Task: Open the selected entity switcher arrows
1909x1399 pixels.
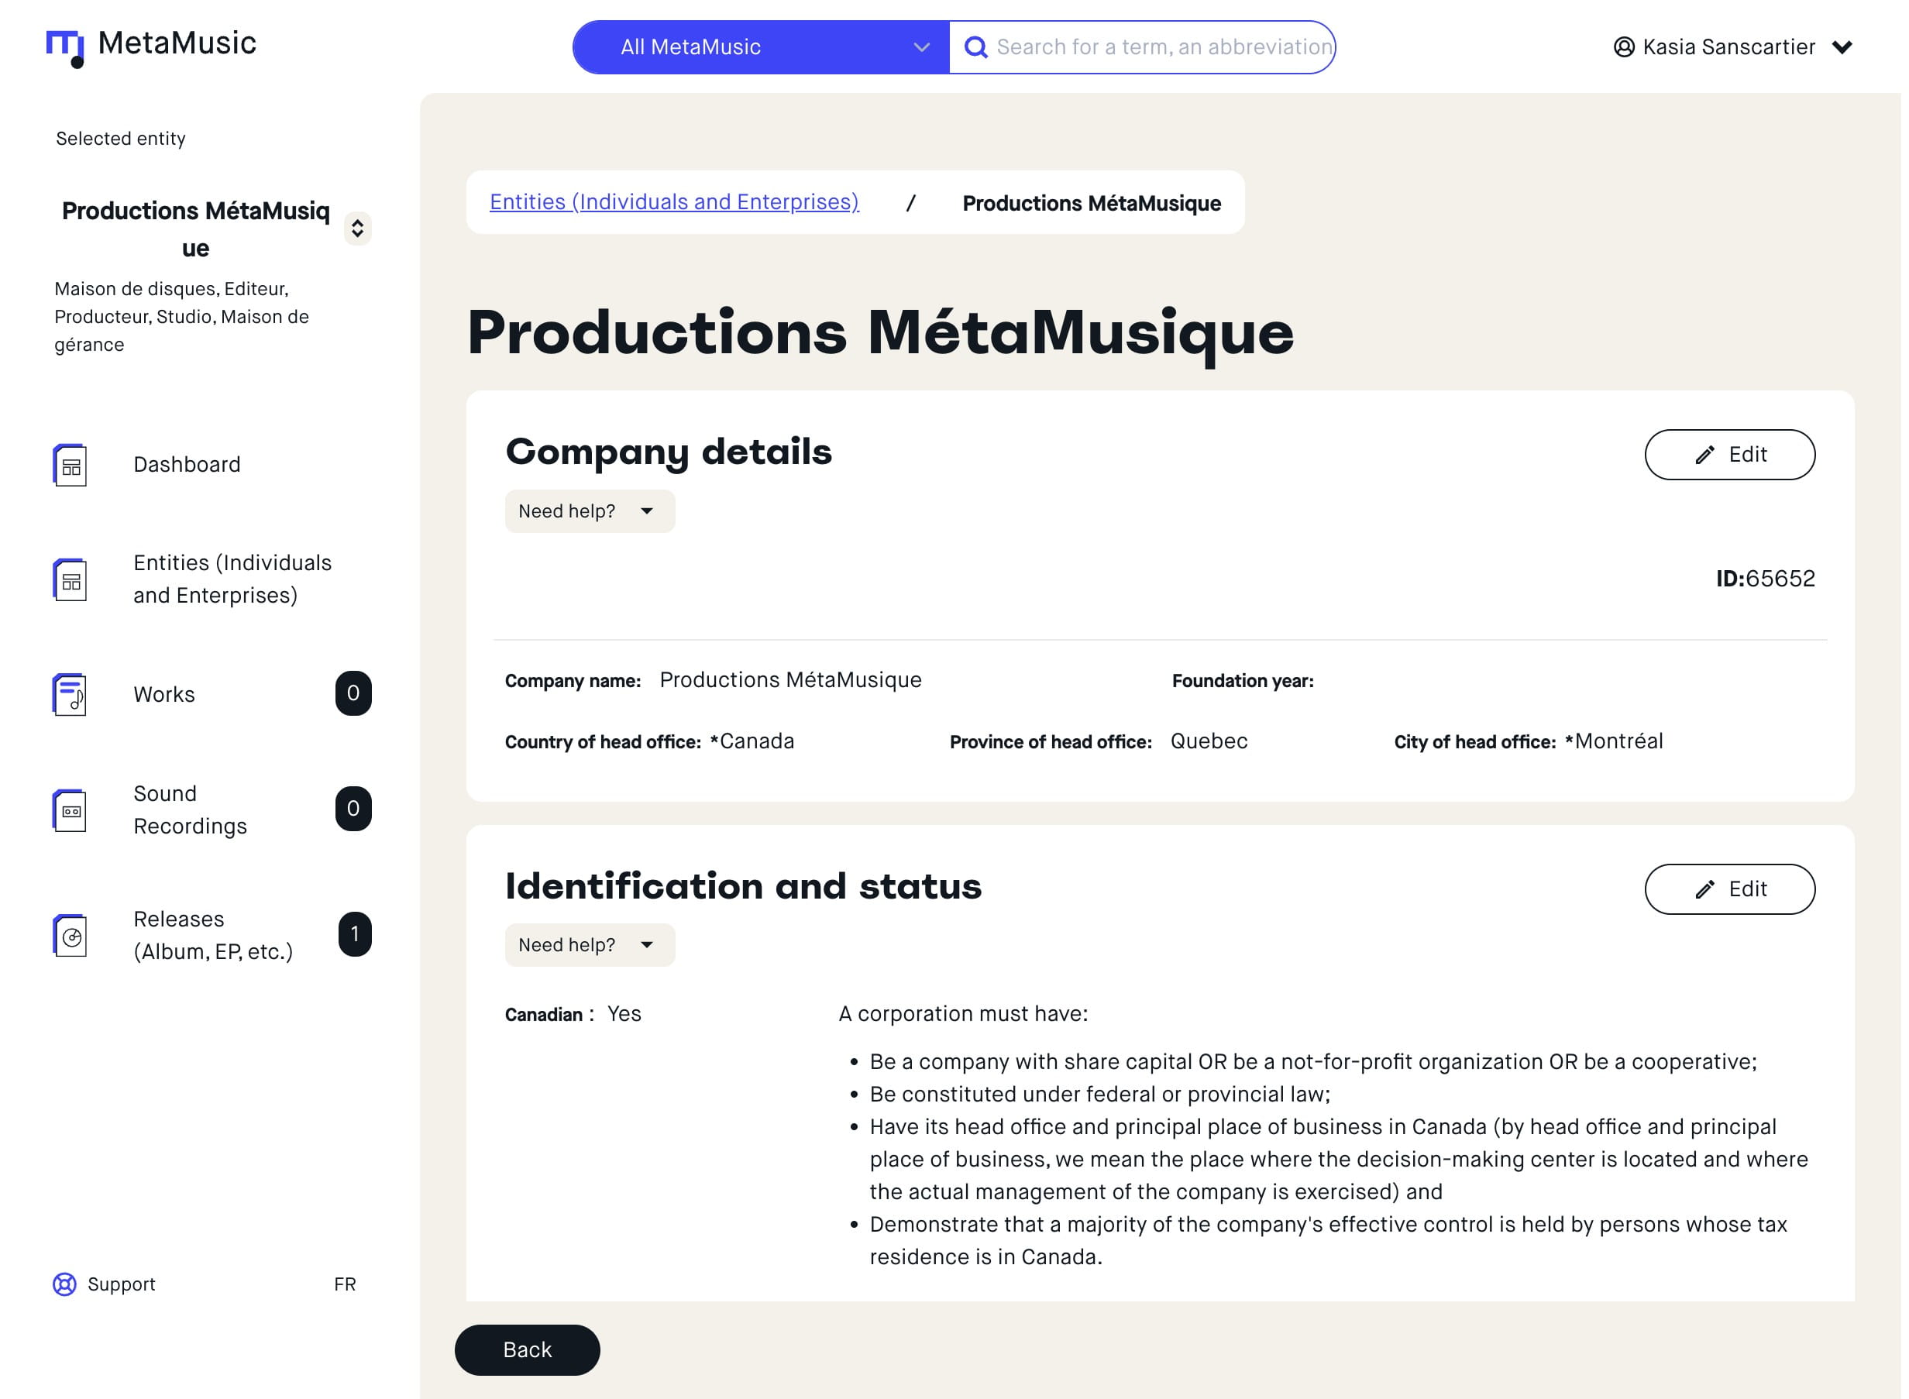Action: click(357, 229)
